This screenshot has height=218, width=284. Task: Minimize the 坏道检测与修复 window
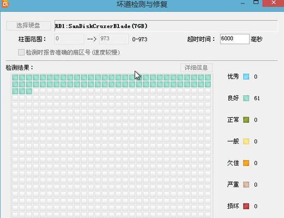243,3
